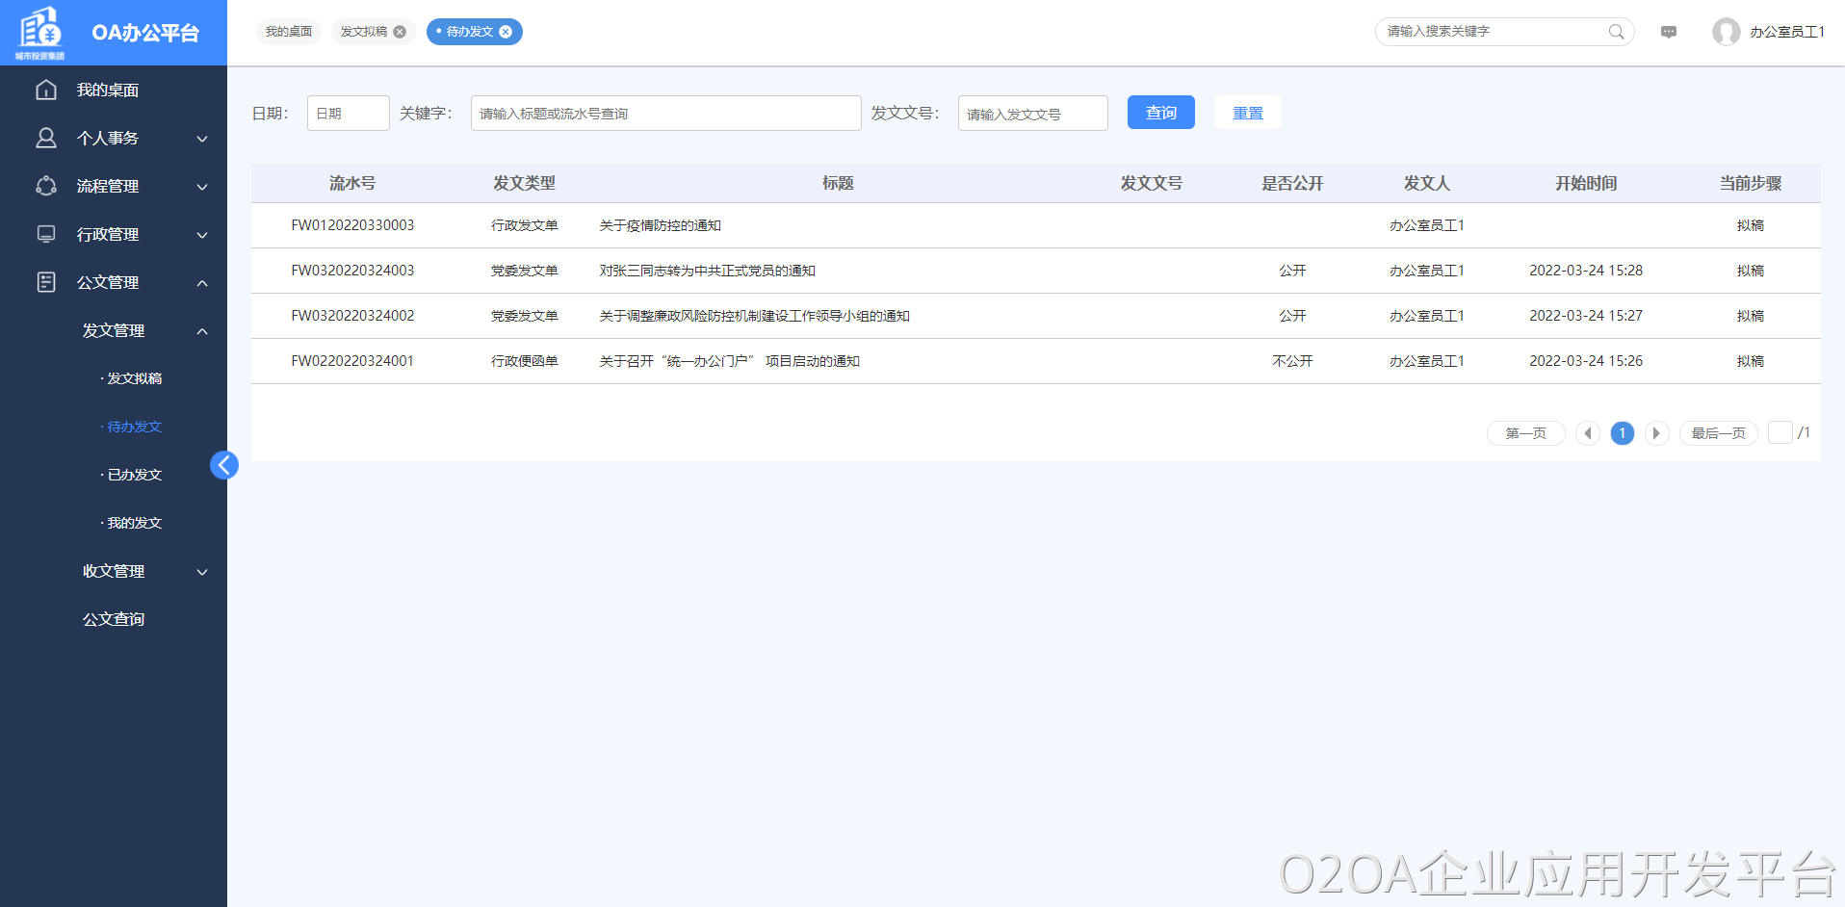Collapse the 发文管理 submenu chevron
The height and width of the screenshot is (907, 1845).
(x=202, y=331)
